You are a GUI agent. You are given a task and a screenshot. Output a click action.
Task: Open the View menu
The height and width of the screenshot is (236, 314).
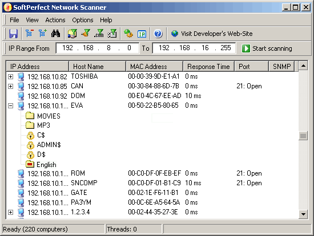(32, 20)
